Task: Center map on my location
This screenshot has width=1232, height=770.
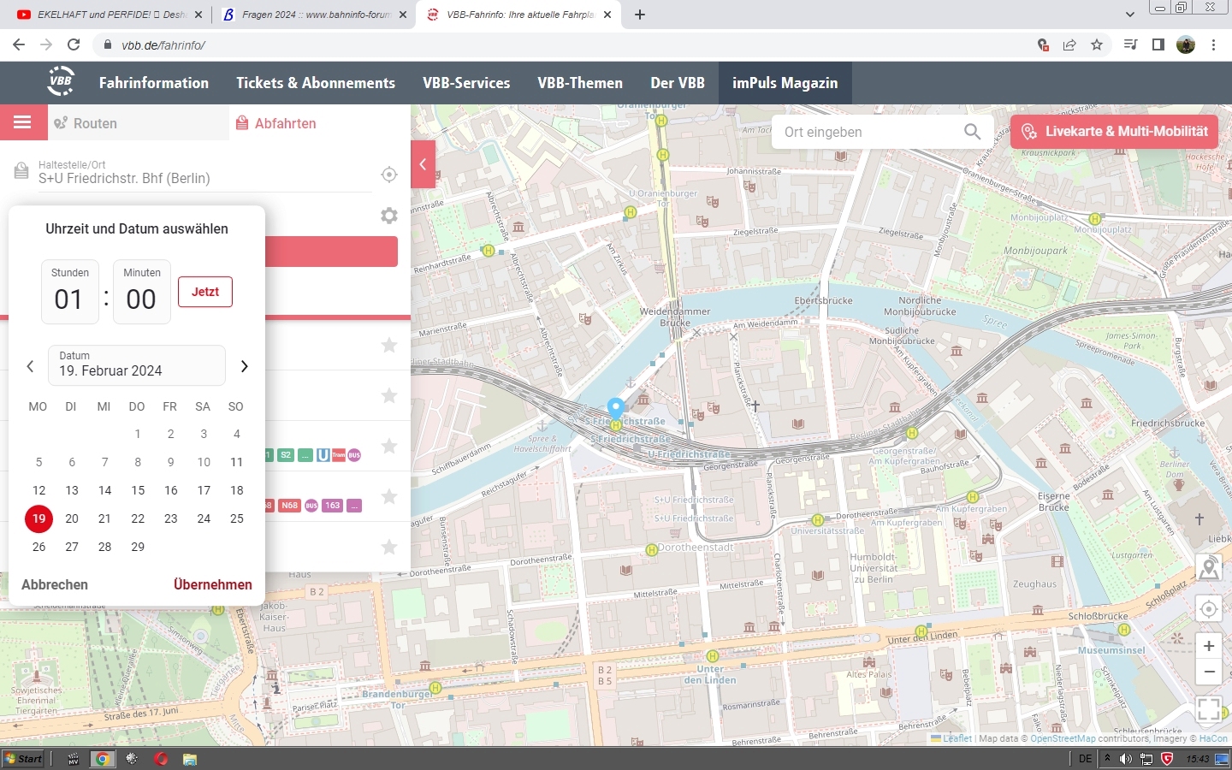Action: coord(1209,609)
